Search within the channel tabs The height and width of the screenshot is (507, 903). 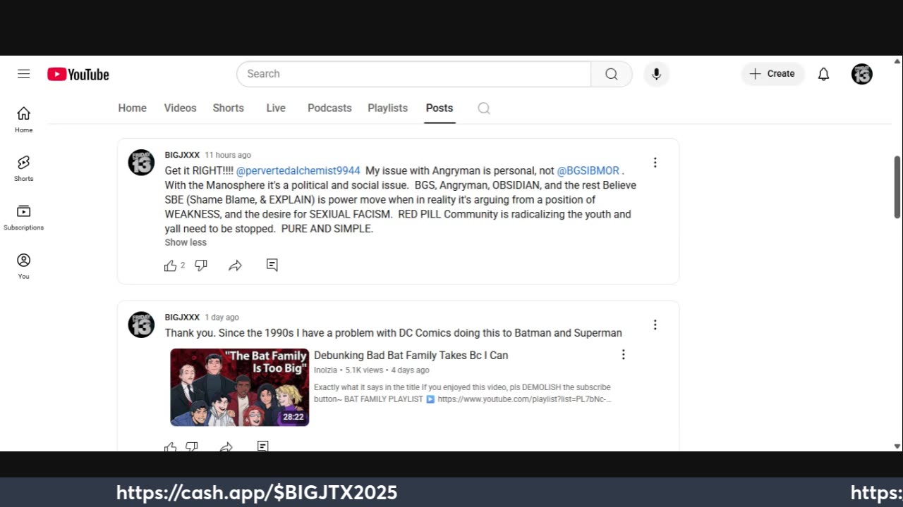tap(484, 108)
